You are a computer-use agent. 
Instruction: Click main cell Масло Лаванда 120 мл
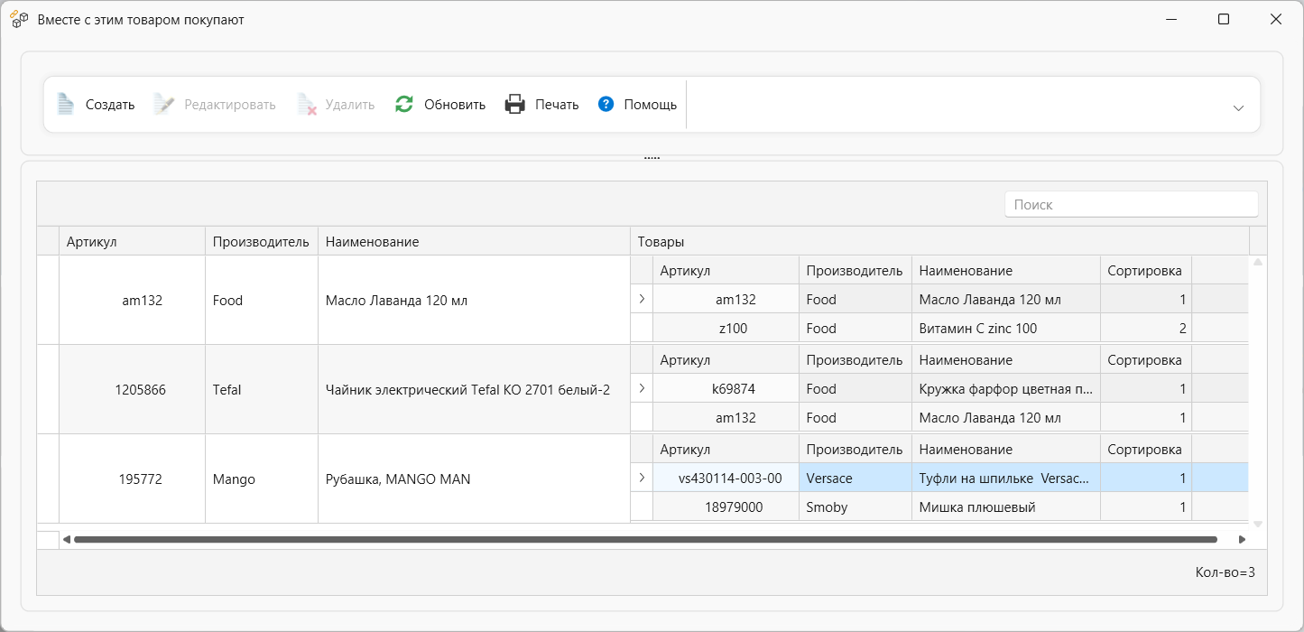click(x=474, y=300)
